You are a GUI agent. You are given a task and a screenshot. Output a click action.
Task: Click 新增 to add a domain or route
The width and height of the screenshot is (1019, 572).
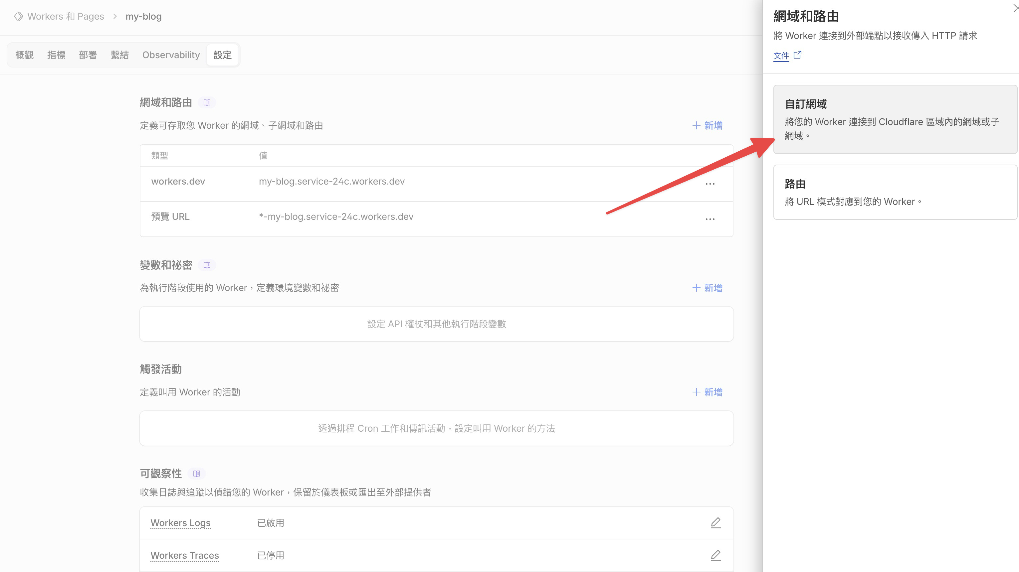(708, 125)
